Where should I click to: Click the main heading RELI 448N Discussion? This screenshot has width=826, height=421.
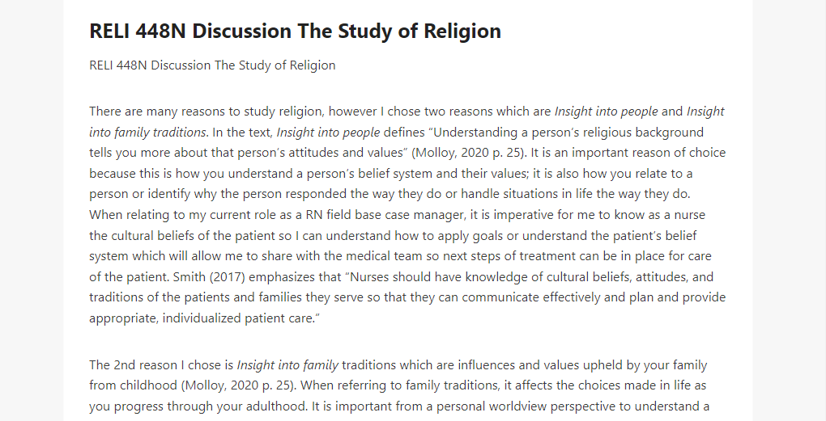pos(295,31)
